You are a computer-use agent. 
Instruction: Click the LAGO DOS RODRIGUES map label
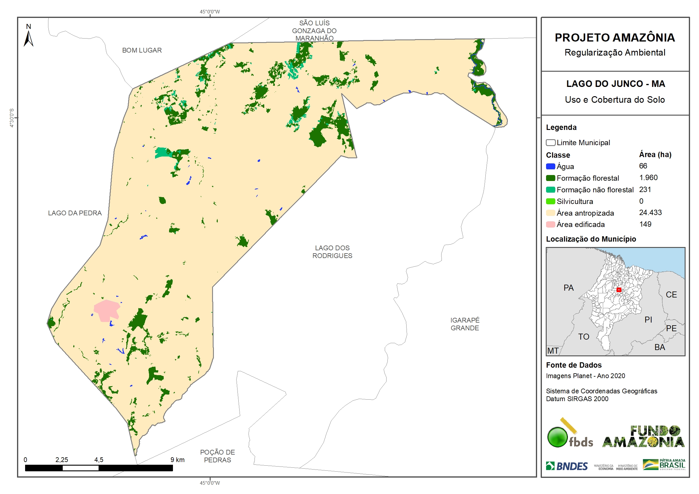coord(332,252)
